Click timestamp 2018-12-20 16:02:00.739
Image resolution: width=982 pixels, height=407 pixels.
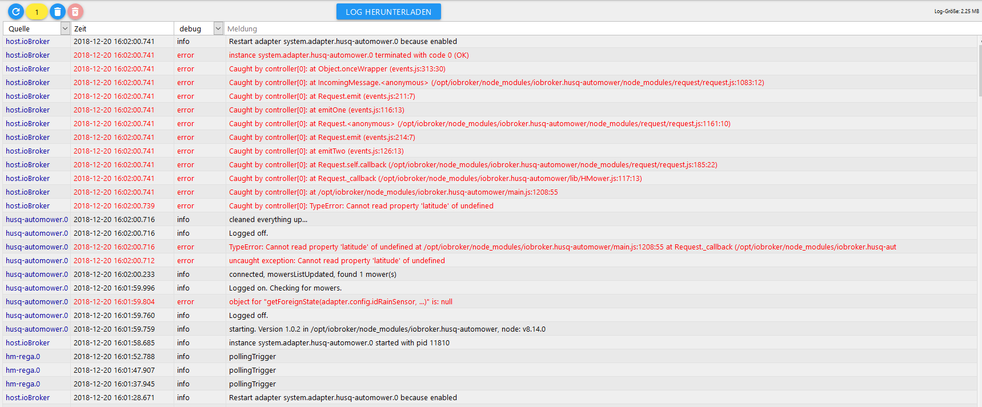pyautogui.click(x=114, y=206)
